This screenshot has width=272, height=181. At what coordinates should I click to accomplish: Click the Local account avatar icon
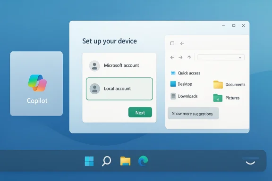[x=95, y=89]
